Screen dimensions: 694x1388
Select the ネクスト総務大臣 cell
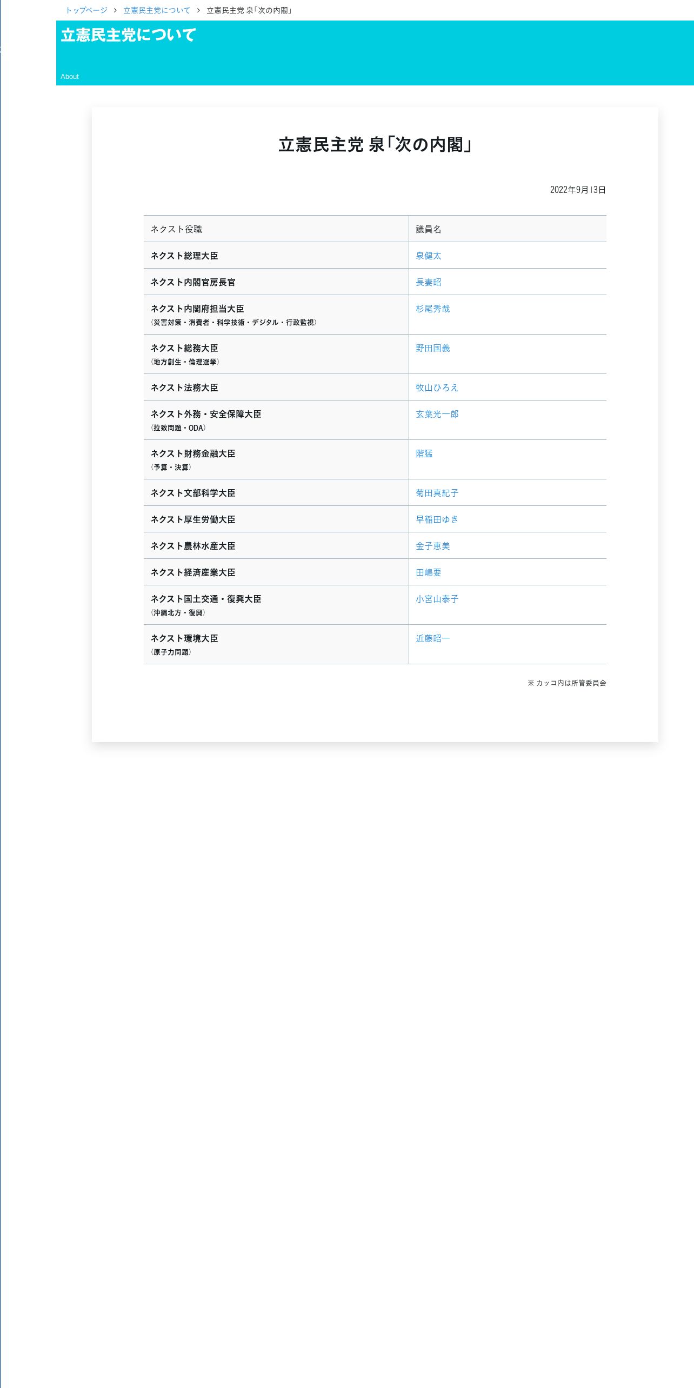click(x=276, y=354)
